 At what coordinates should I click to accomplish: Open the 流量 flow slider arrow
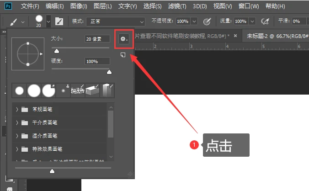(252, 21)
